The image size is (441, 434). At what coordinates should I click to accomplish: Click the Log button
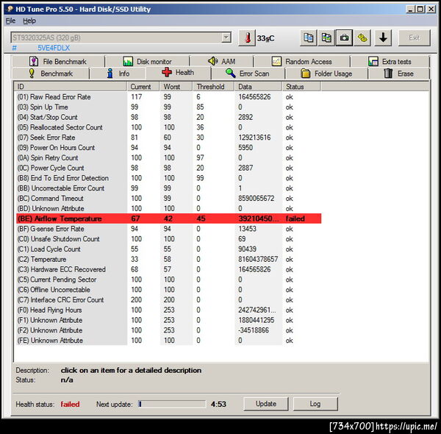[315, 404]
